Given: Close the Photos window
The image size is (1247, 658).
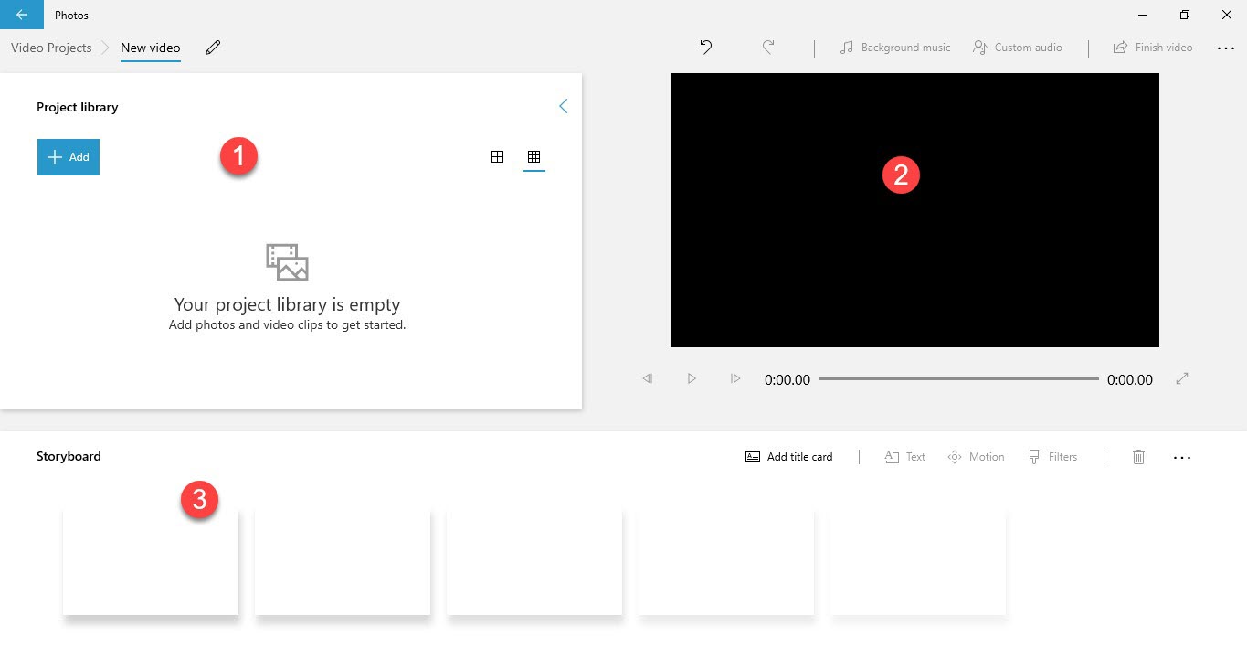Looking at the screenshot, I should [1227, 15].
